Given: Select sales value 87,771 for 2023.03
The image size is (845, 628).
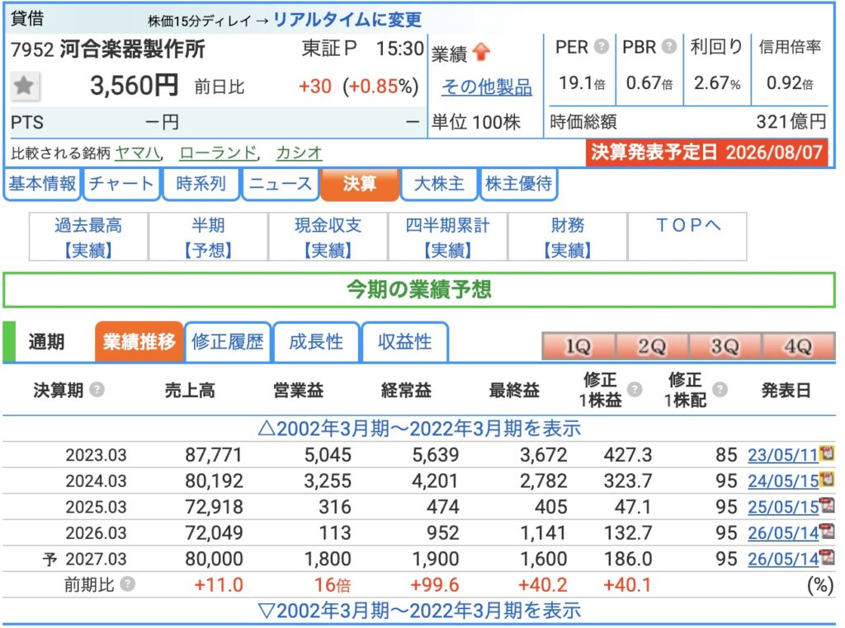Looking at the screenshot, I should 214,455.
